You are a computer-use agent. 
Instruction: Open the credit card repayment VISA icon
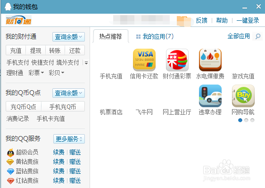[144, 60]
